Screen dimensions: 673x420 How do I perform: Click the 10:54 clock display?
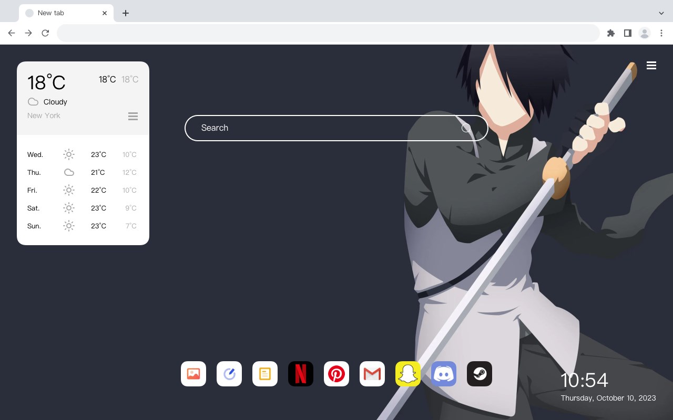584,380
